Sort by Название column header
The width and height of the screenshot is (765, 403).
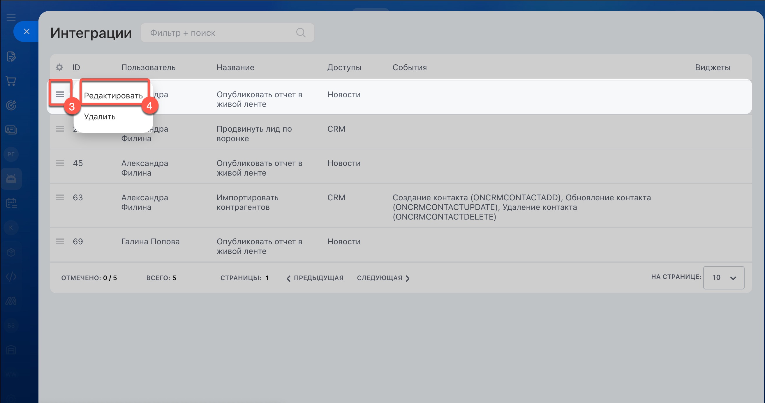coord(235,67)
